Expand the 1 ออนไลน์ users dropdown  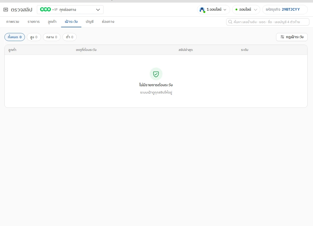pyautogui.click(x=213, y=10)
